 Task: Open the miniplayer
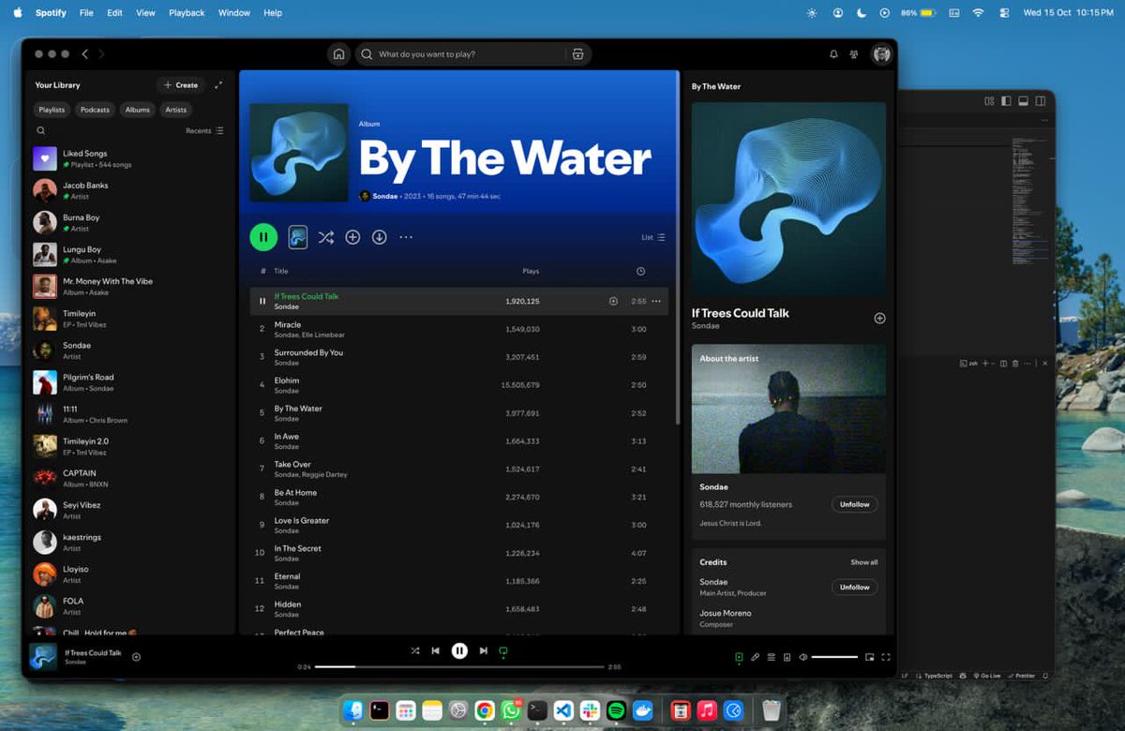pos(870,657)
